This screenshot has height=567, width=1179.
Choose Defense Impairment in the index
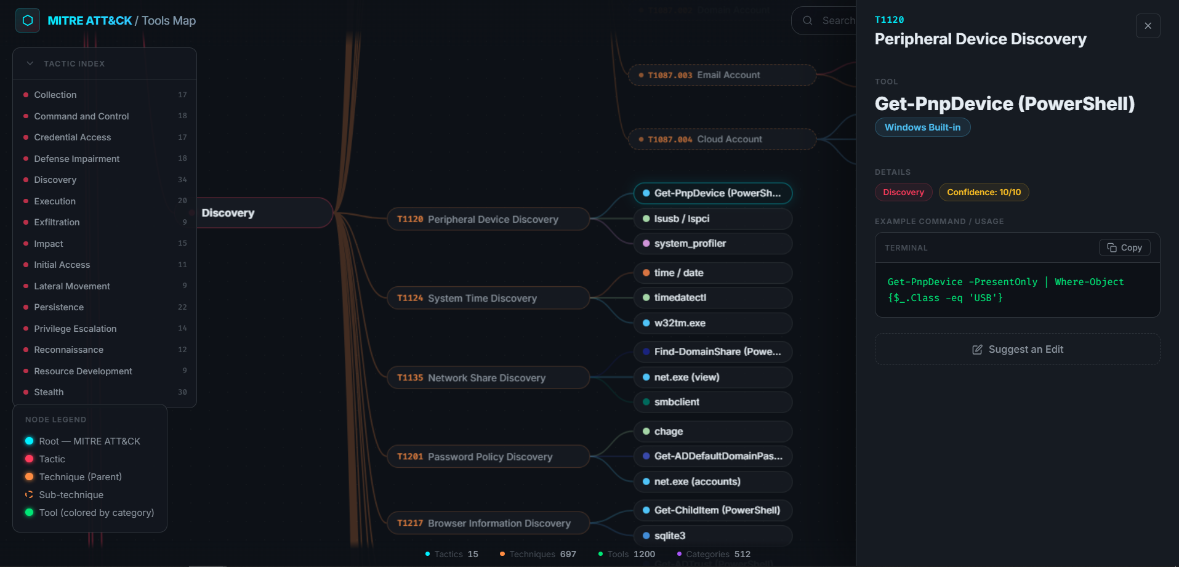pyautogui.click(x=105, y=159)
